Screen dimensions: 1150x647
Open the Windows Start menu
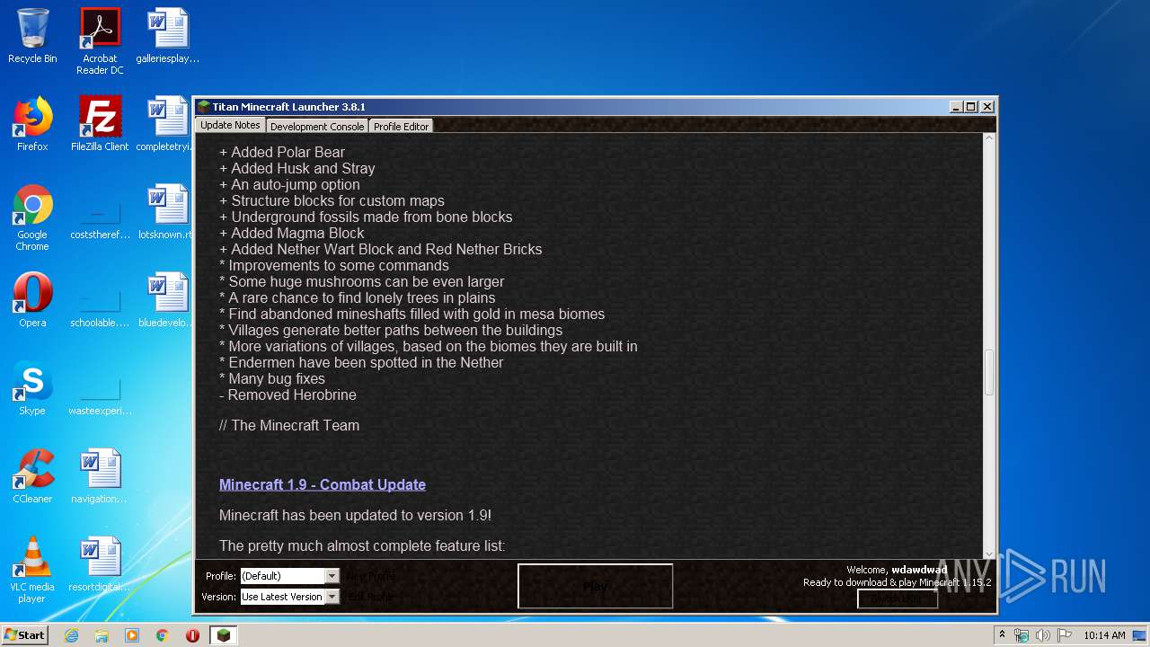(x=25, y=635)
